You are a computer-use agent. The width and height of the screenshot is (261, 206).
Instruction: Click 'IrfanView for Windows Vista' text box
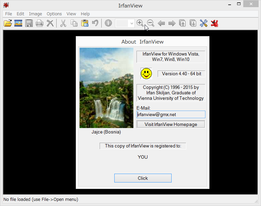click(171, 57)
